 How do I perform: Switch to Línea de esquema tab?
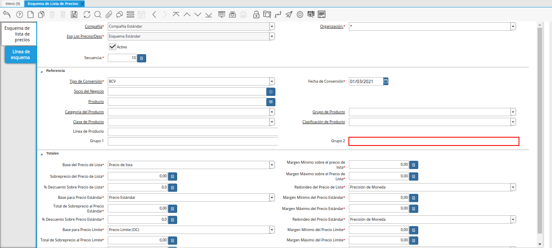[x=21, y=55]
